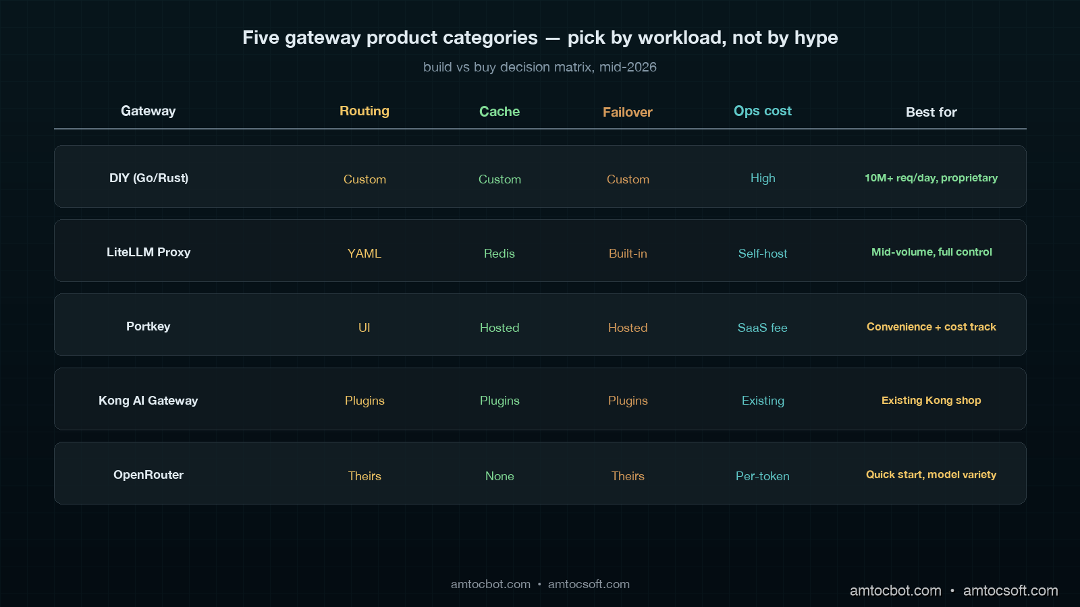This screenshot has height=607, width=1080.
Task: Click 'Theirs' in OpenRouter's Routing column
Action: (364, 476)
